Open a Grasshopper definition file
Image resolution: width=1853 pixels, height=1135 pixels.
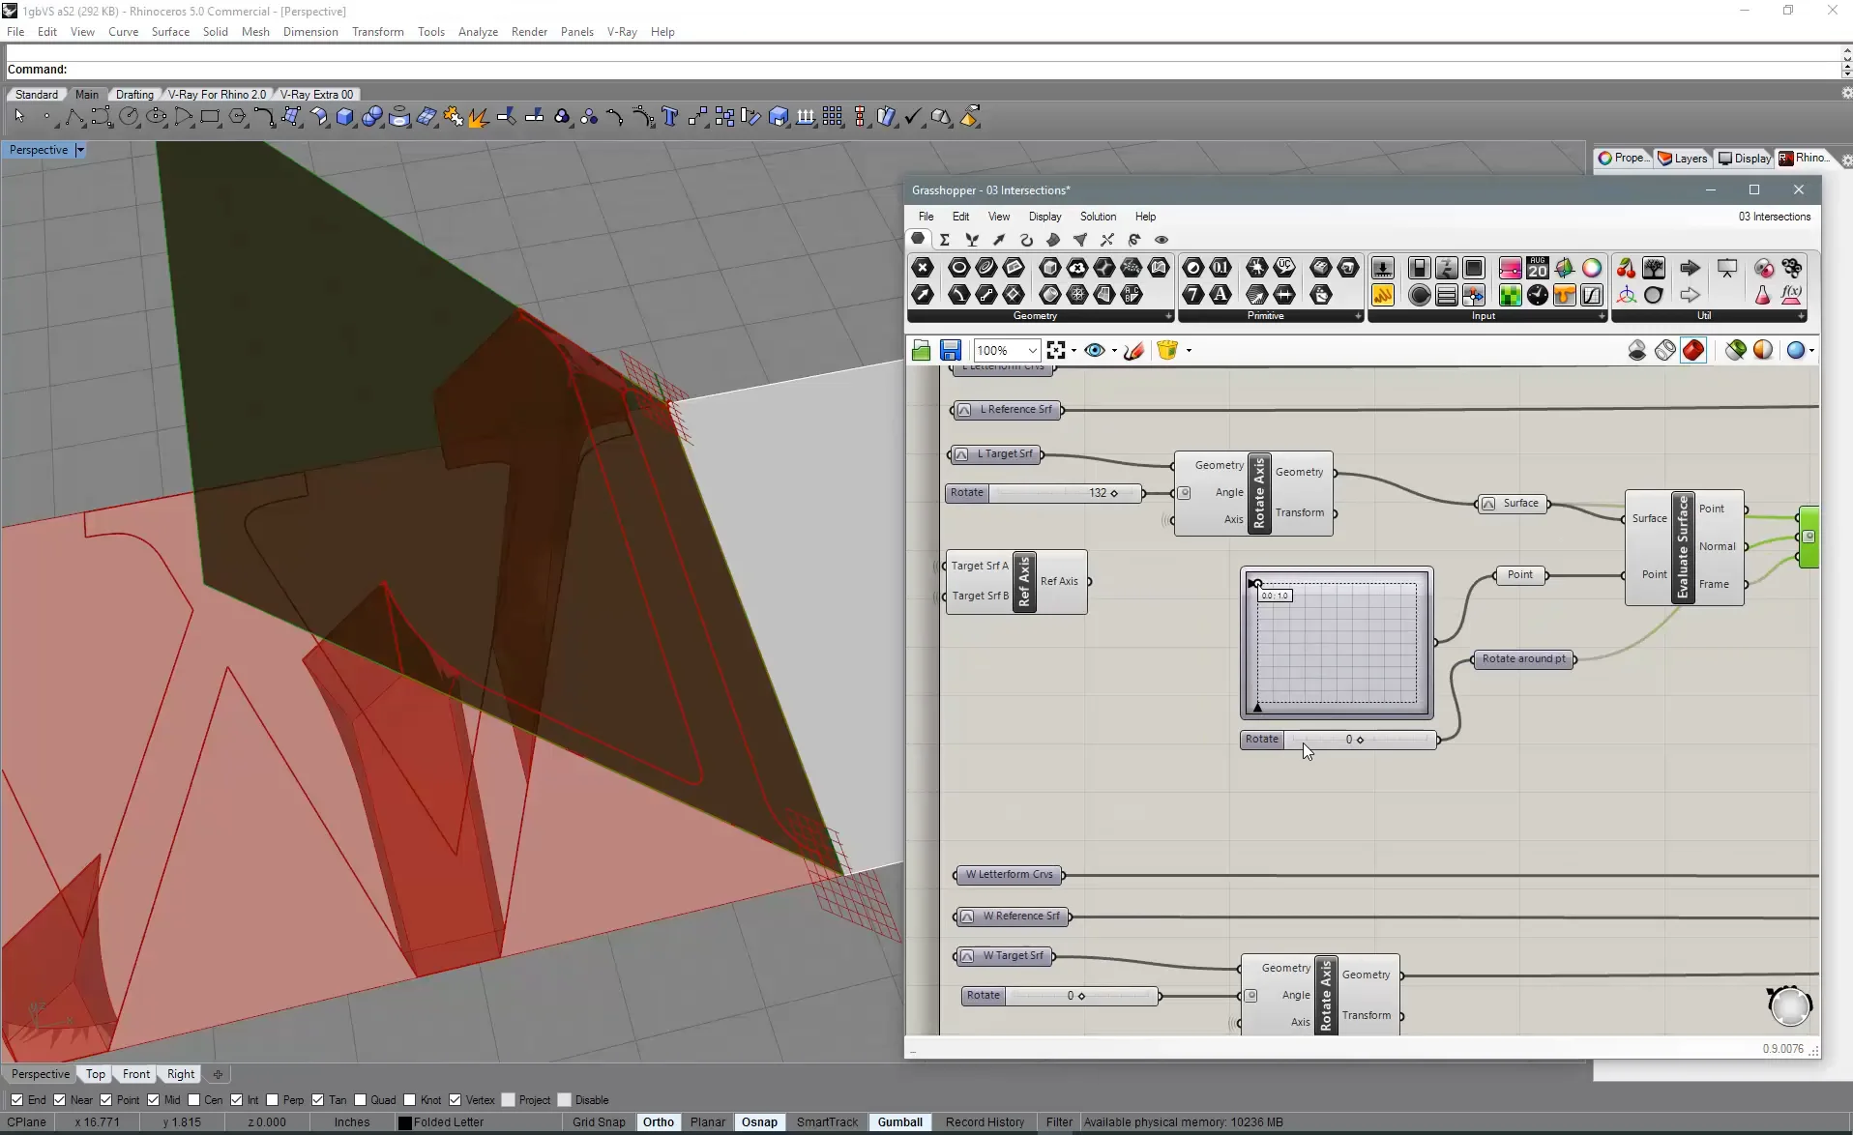(921, 350)
